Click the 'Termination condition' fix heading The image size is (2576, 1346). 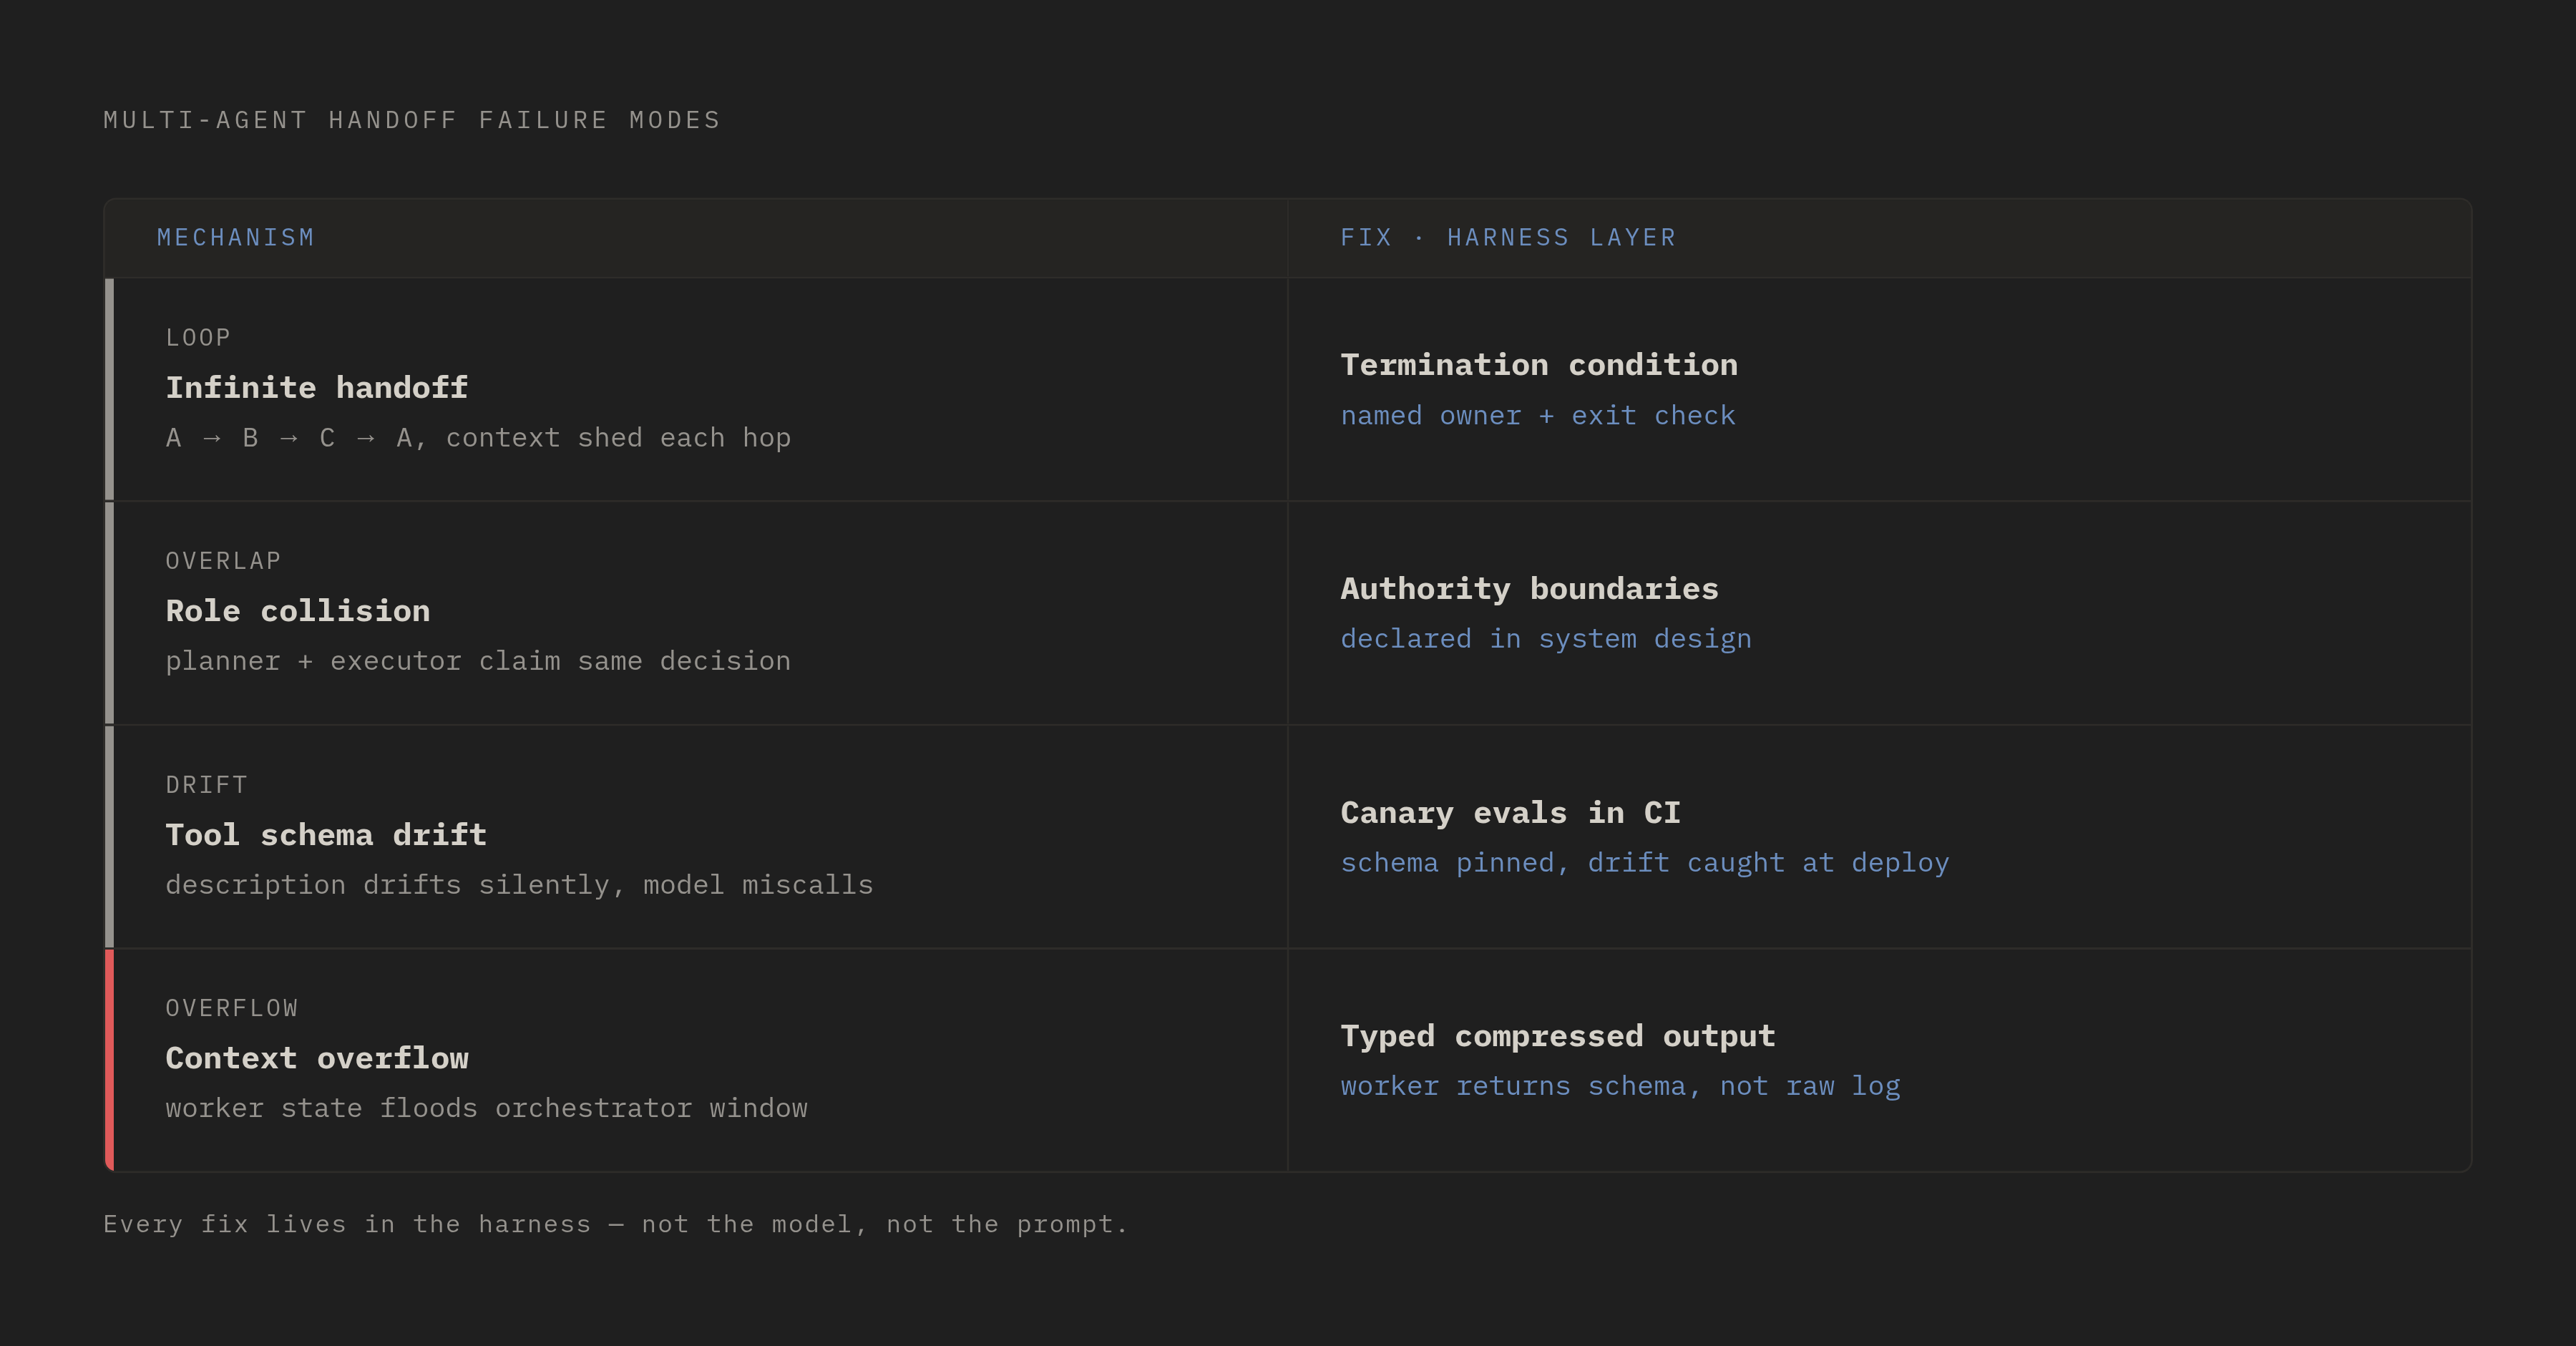pyautogui.click(x=1539, y=365)
